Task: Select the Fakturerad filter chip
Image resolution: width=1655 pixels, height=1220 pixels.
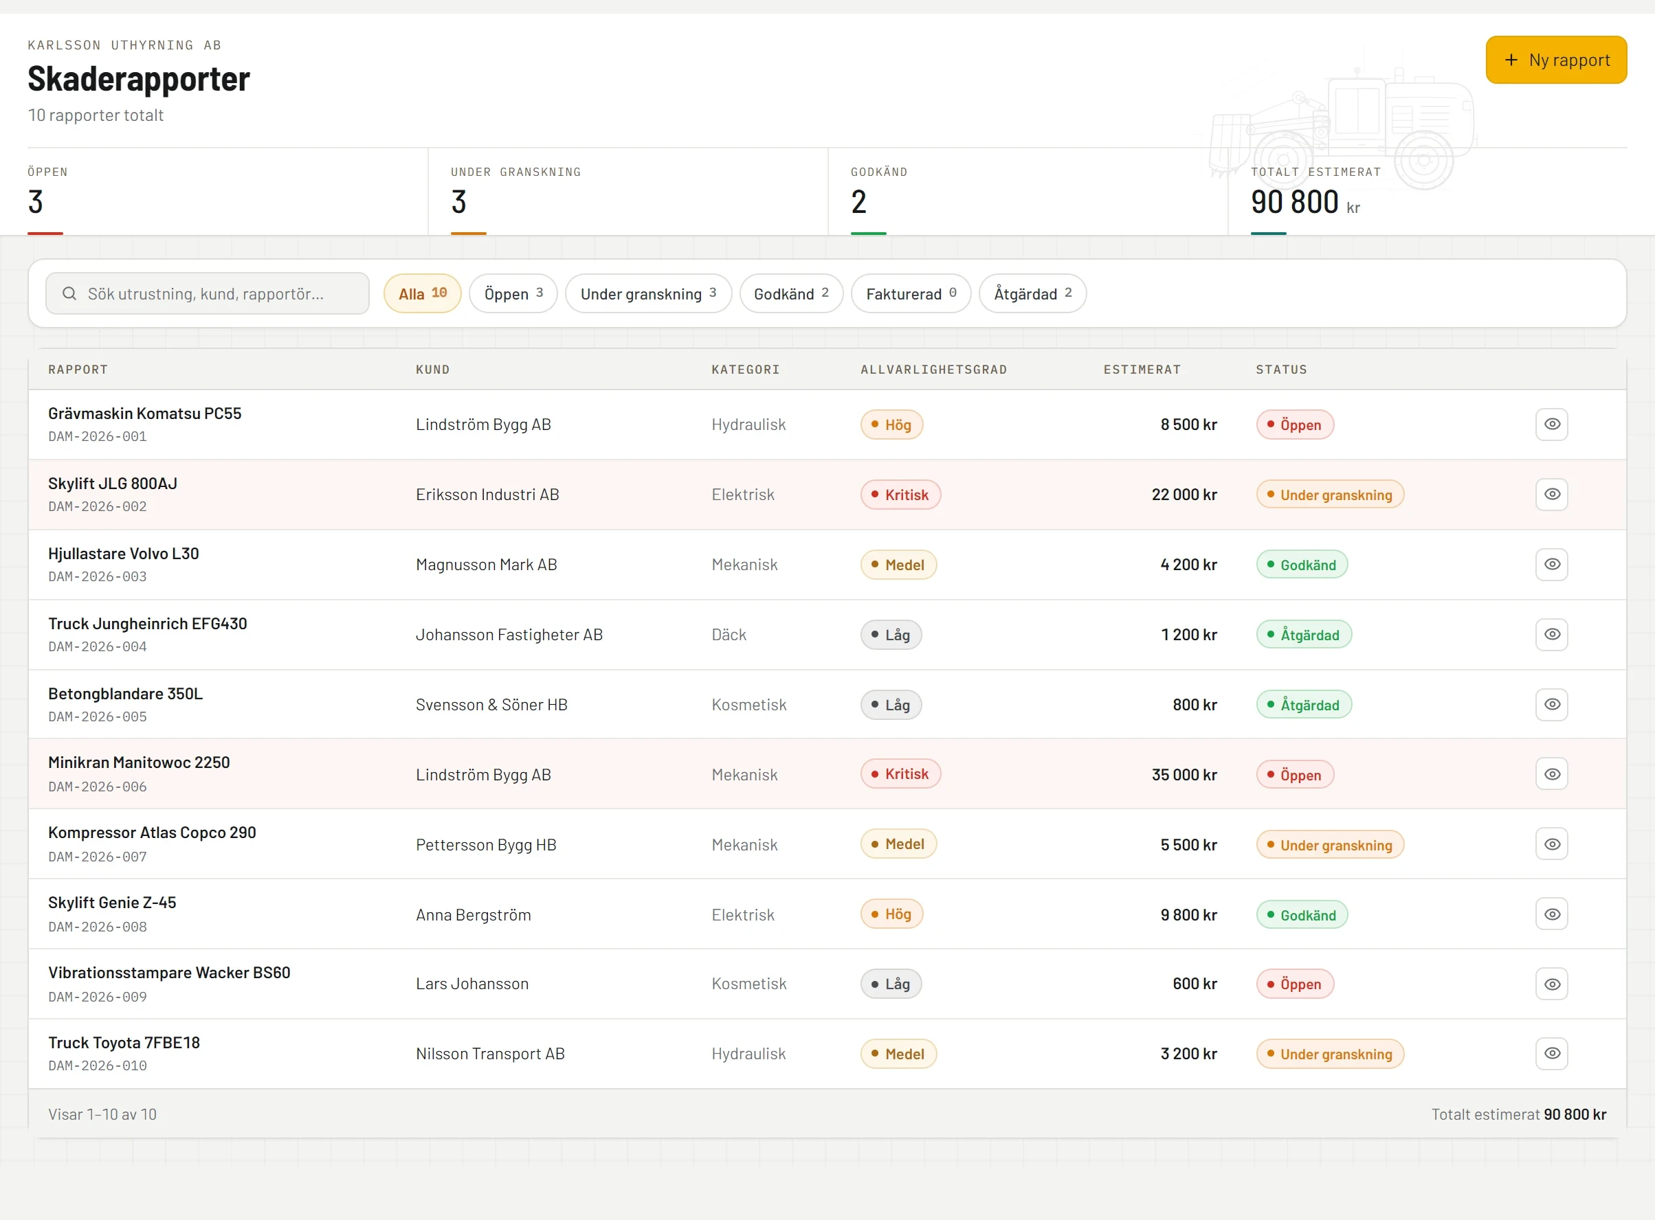Action: coord(910,294)
